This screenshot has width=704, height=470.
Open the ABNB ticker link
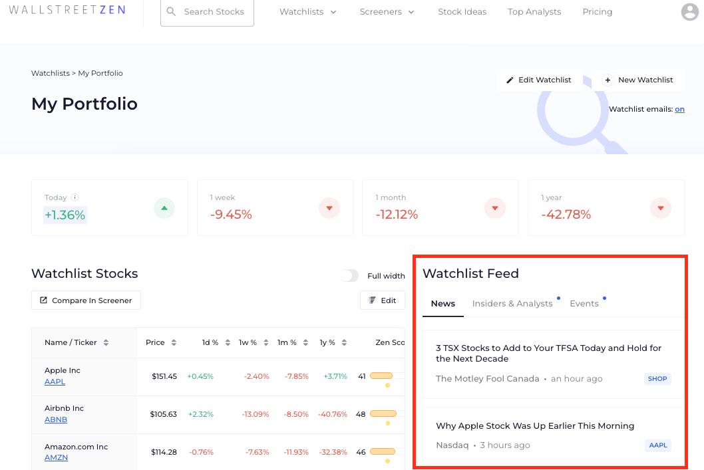point(56,419)
